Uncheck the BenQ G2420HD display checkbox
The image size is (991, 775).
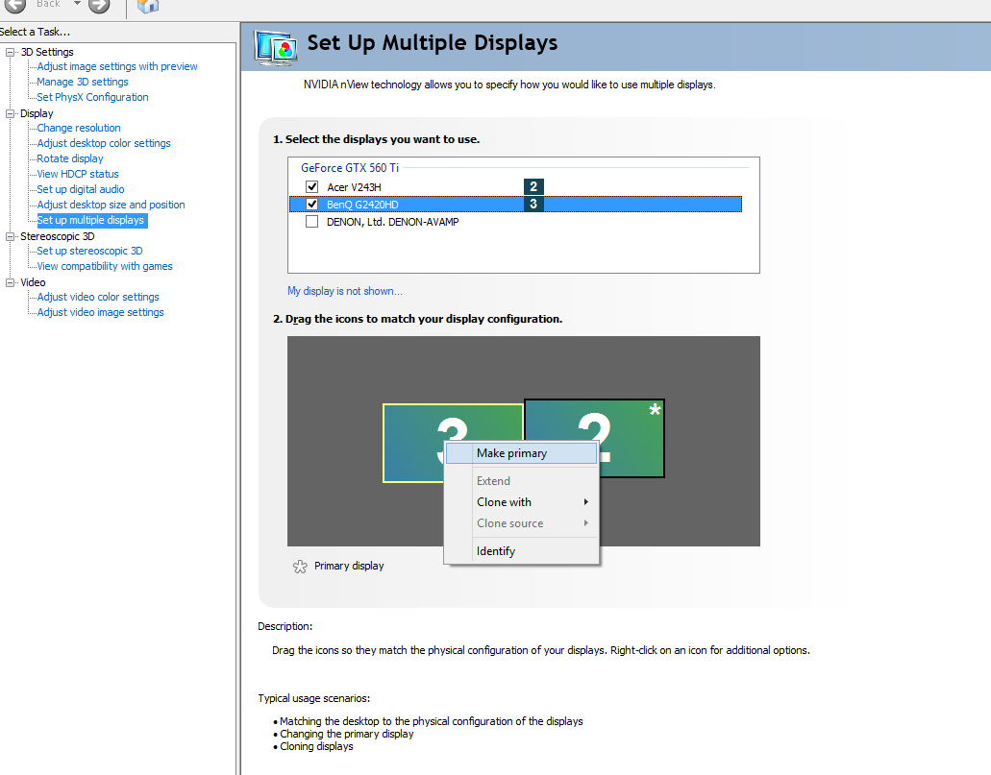(311, 204)
